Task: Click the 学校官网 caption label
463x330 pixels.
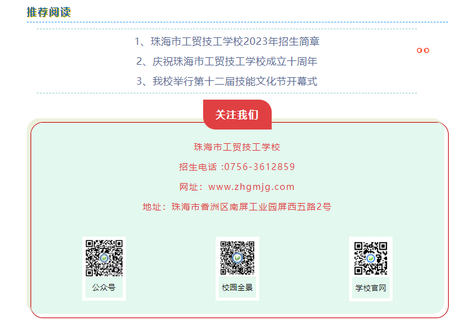Action: coord(371,288)
